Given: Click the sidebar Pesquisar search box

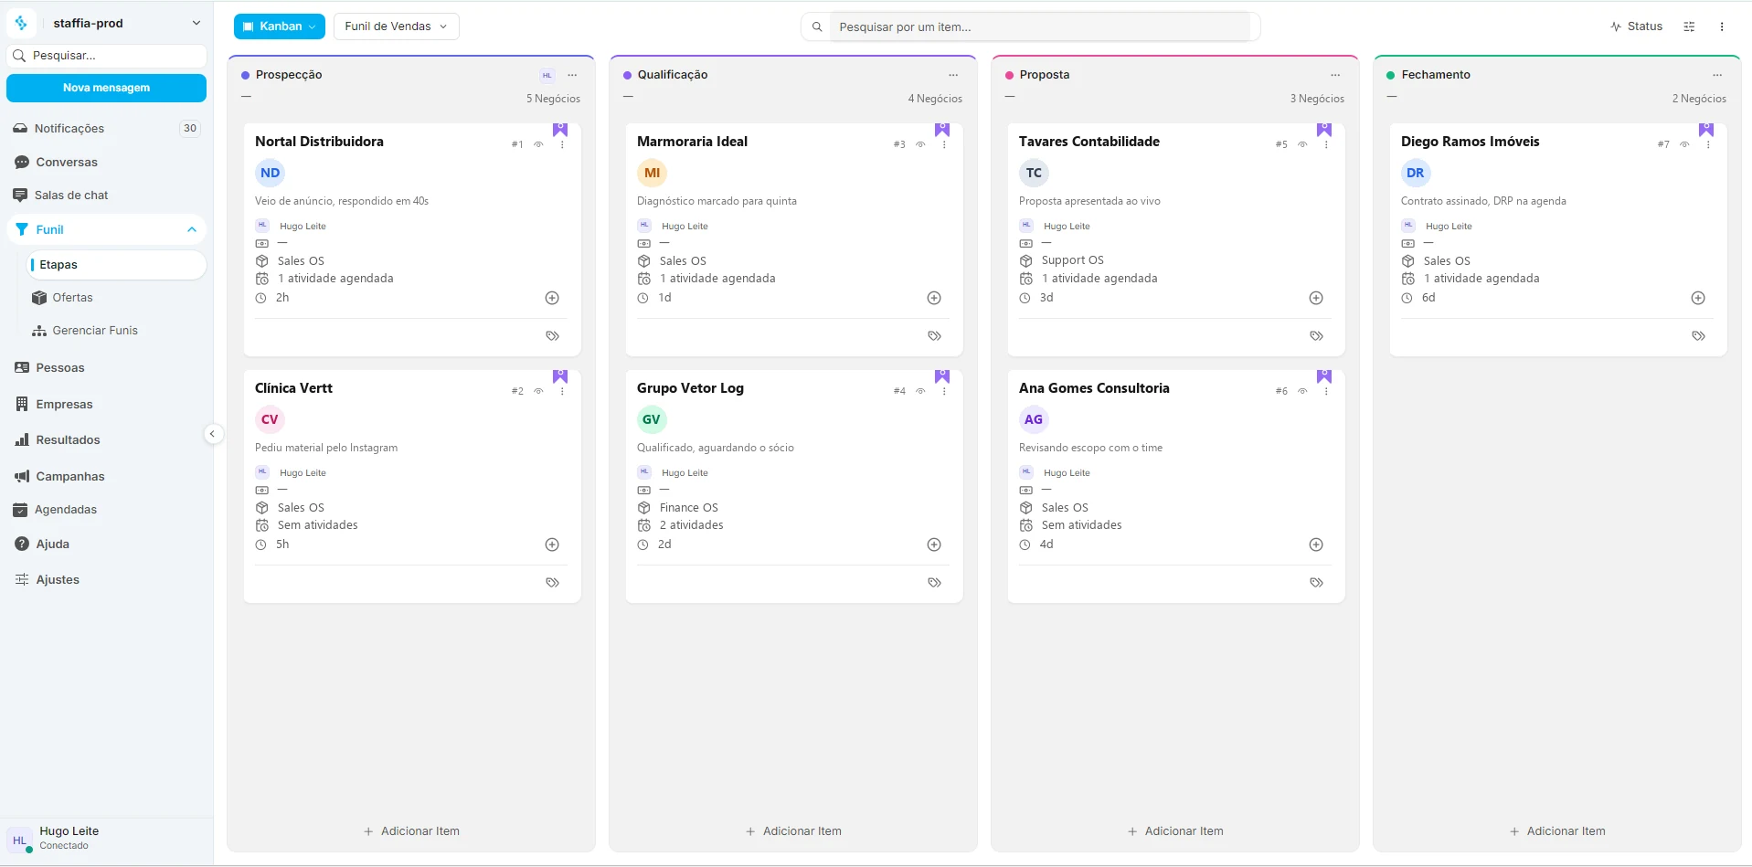Looking at the screenshot, I should tap(106, 56).
